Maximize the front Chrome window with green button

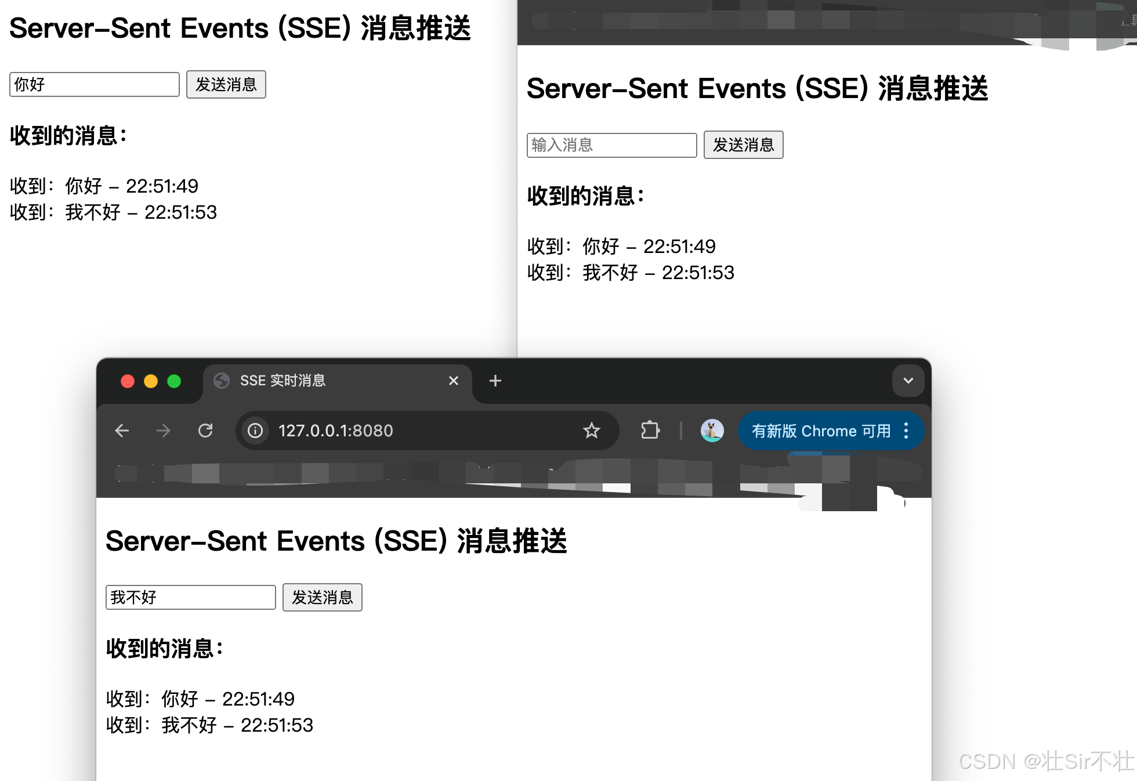click(174, 381)
